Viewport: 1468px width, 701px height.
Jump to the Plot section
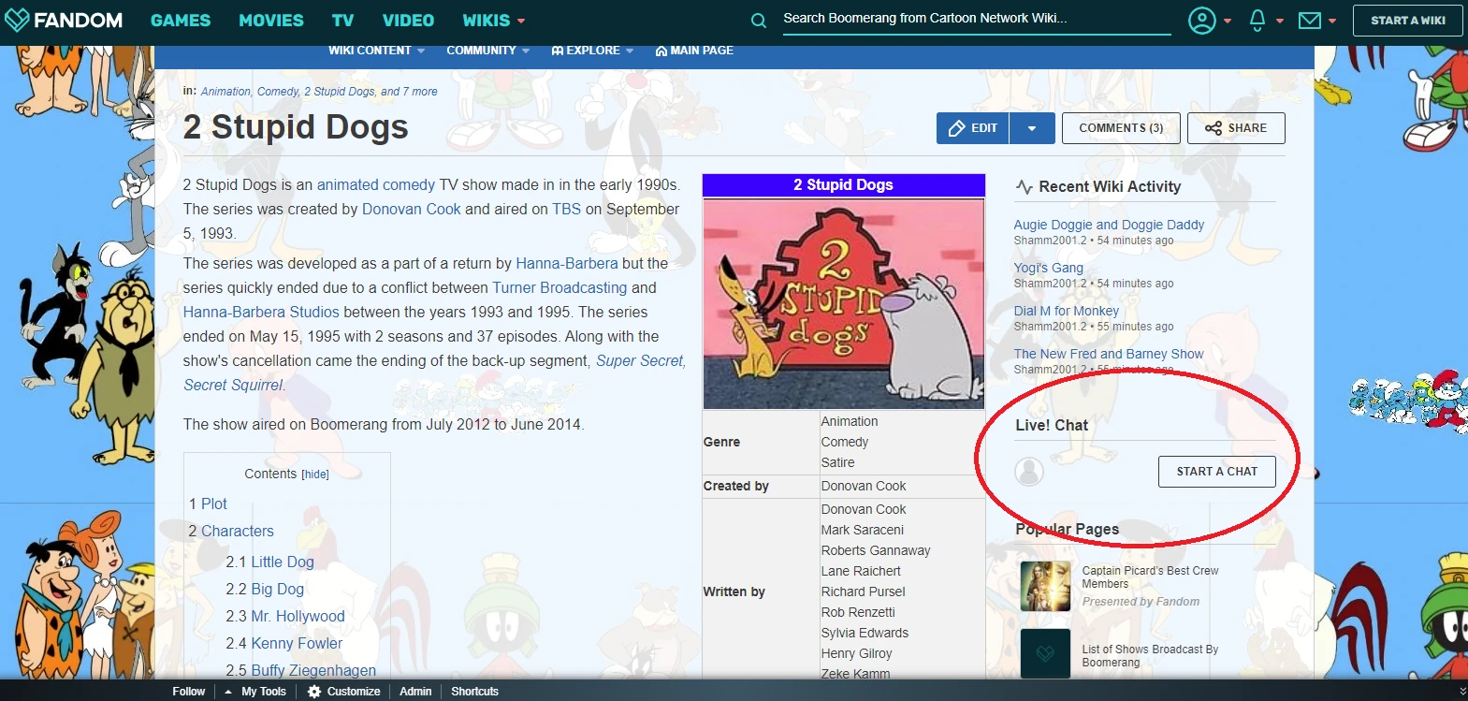pos(214,504)
